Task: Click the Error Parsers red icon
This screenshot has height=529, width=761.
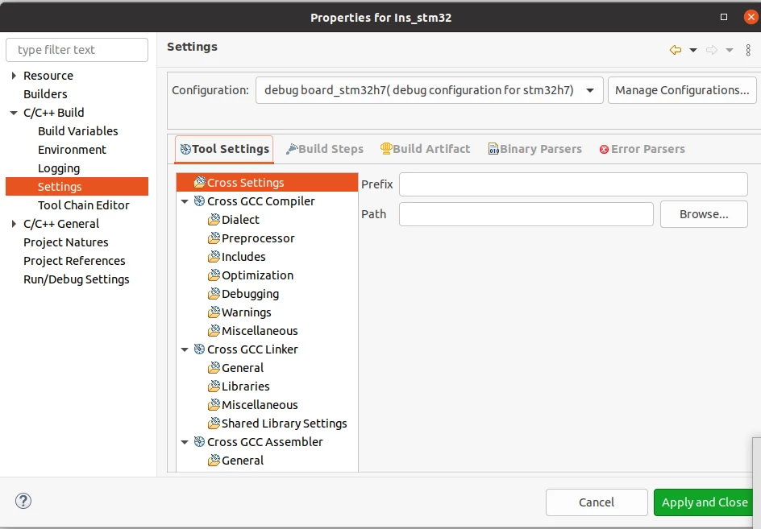Action: pos(604,149)
